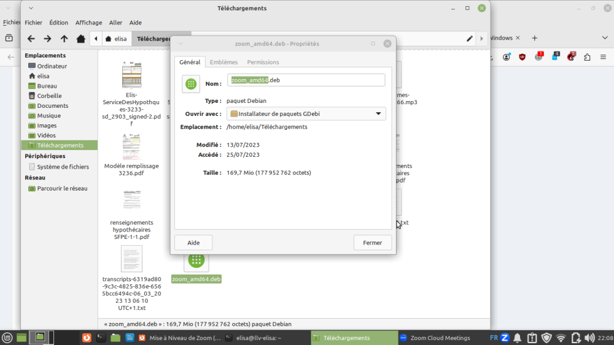
Task: Open the Aller menu
Action: tap(115, 23)
